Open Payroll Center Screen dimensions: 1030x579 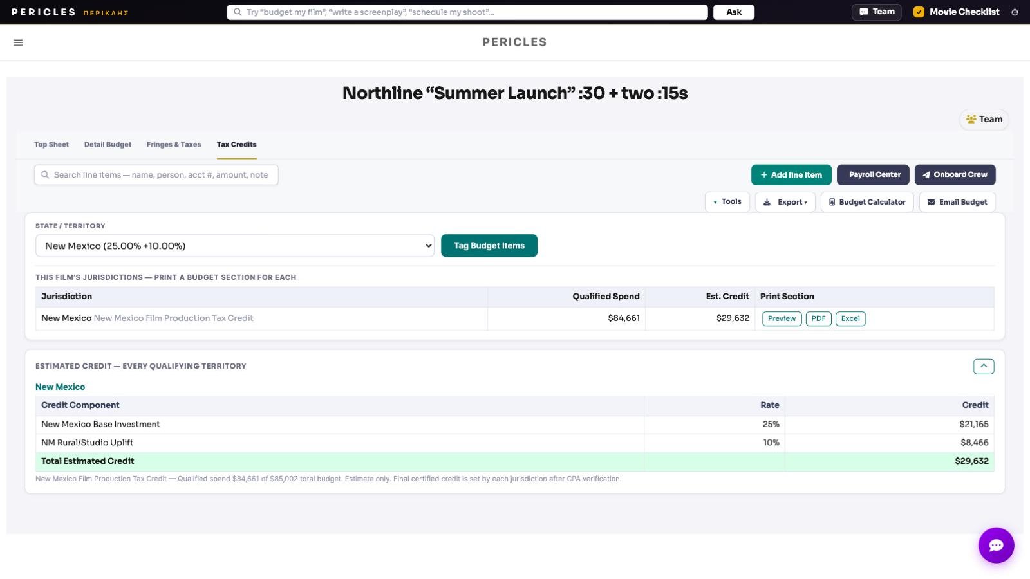(874, 175)
